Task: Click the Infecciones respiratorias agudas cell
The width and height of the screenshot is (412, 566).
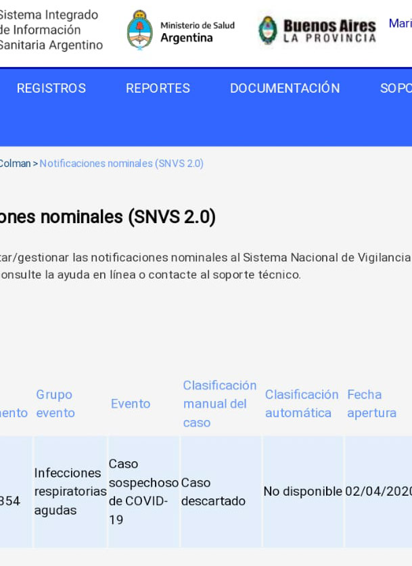Action: 70,492
